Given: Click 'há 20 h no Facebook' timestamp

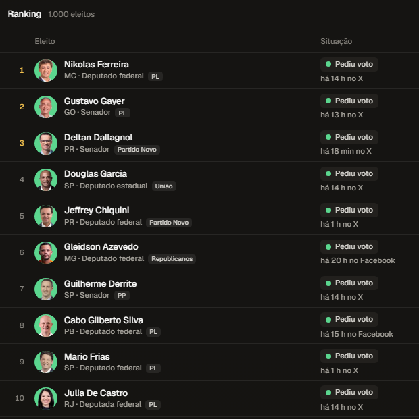Looking at the screenshot, I should click(358, 261).
